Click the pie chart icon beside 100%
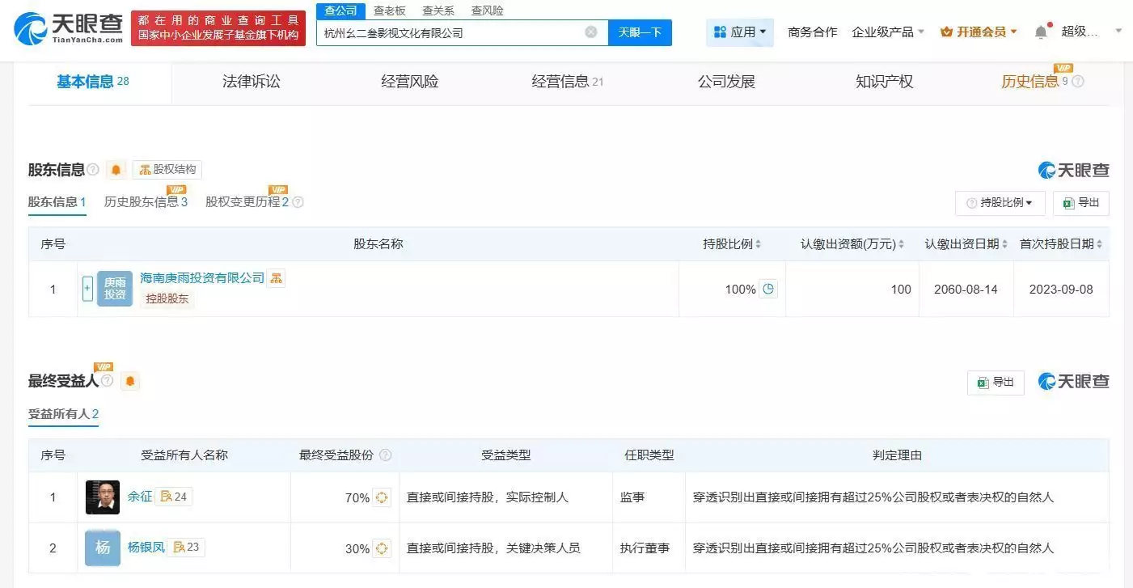1133x588 pixels. pos(768,289)
